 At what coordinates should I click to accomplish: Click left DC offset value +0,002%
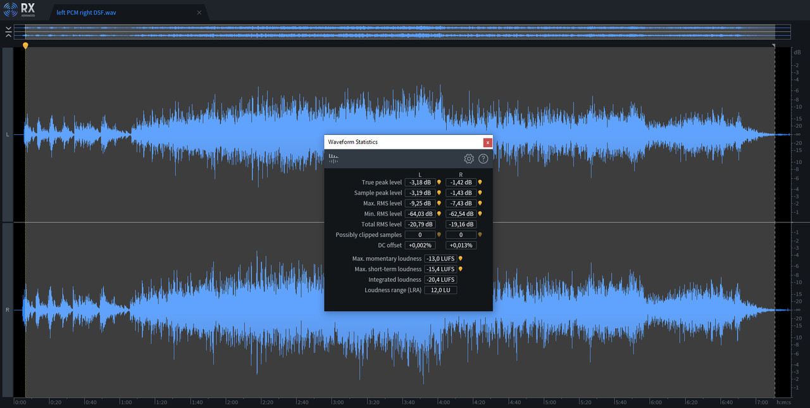[420, 245]
